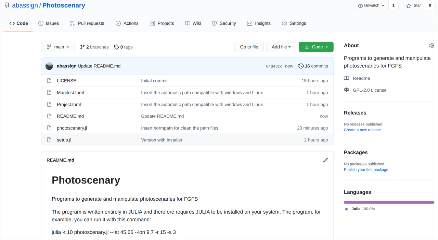Open the 16 commits history link
This screenshot has width=438, height=240.
[313, 66]
